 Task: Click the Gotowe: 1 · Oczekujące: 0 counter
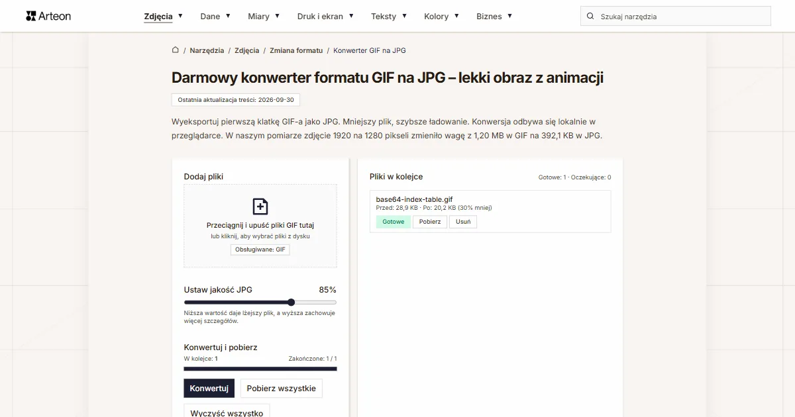click(574, 177)
